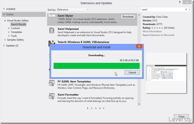Cancel the download in progress
The image size is (194, 124).
pyautogui.click(x=132, y=73)
